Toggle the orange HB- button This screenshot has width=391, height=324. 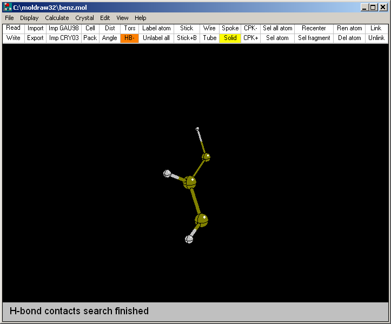click(129, 38)
